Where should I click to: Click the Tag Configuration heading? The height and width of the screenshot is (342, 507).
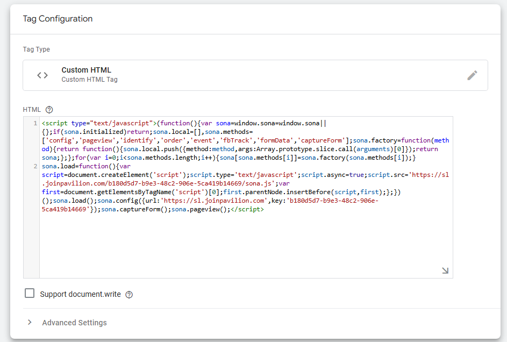pos(58,19)
